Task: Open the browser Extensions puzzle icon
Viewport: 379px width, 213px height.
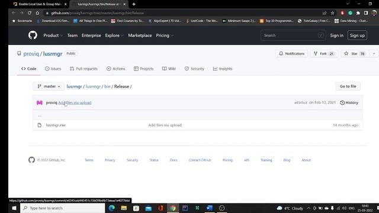Action: (x=358, y=13)
